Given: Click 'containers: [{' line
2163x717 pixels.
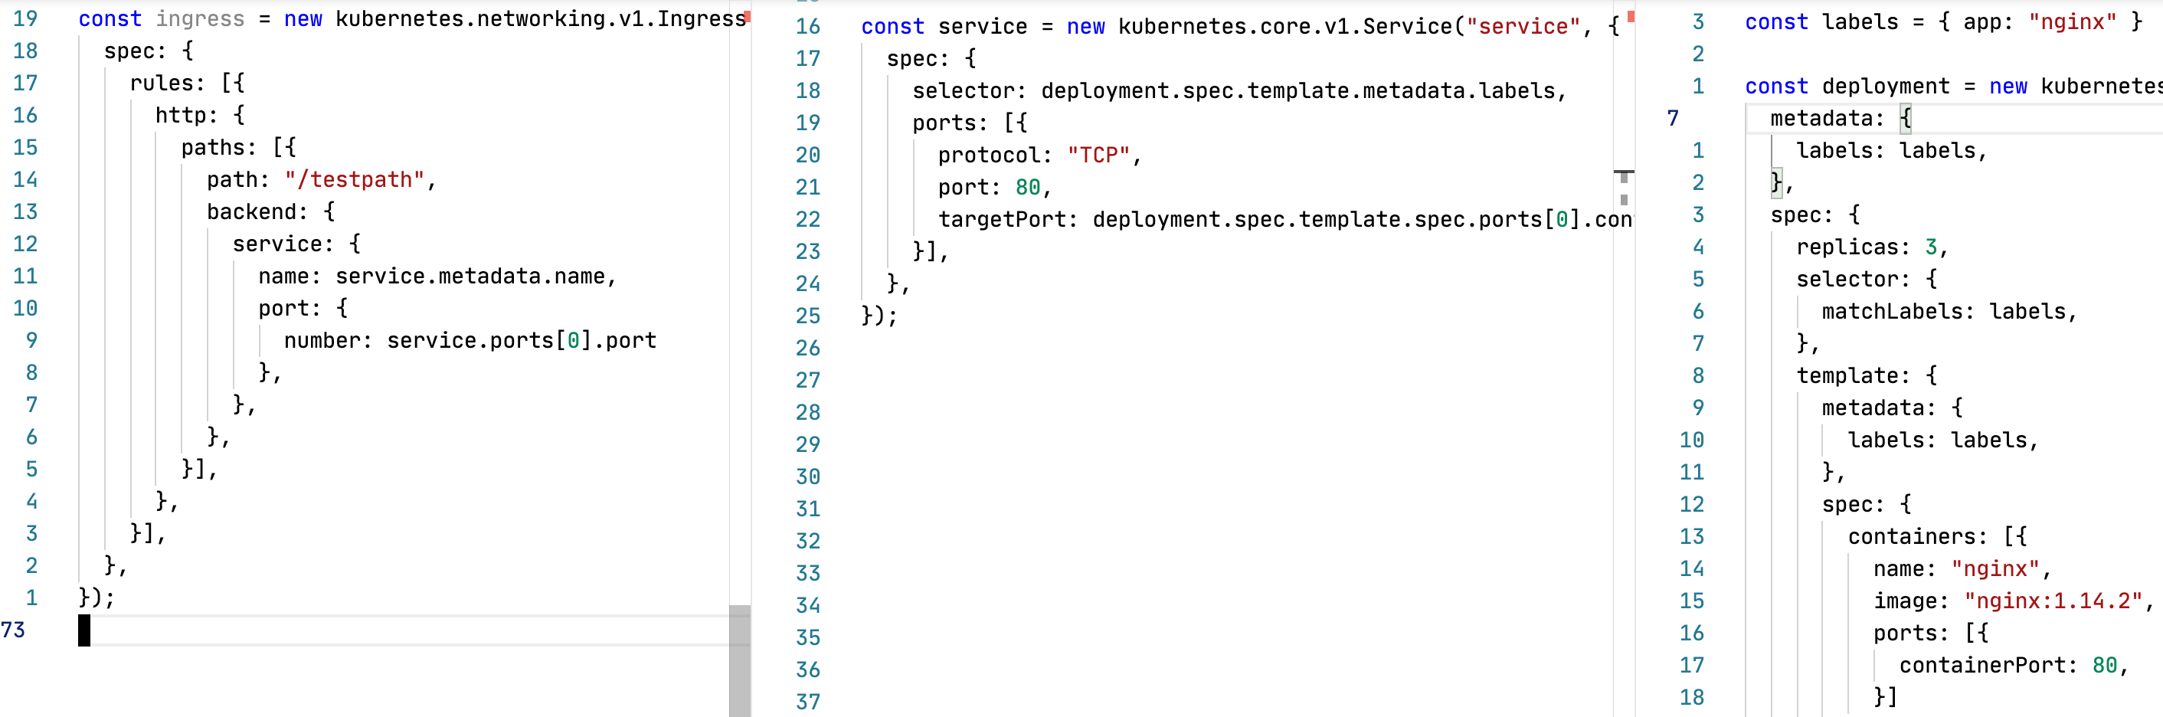Looking at the screenshot, I should (1937, 536).
